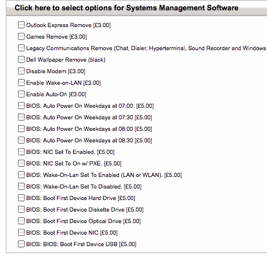Collapse the Systems Management Software options header

[126, 8]
